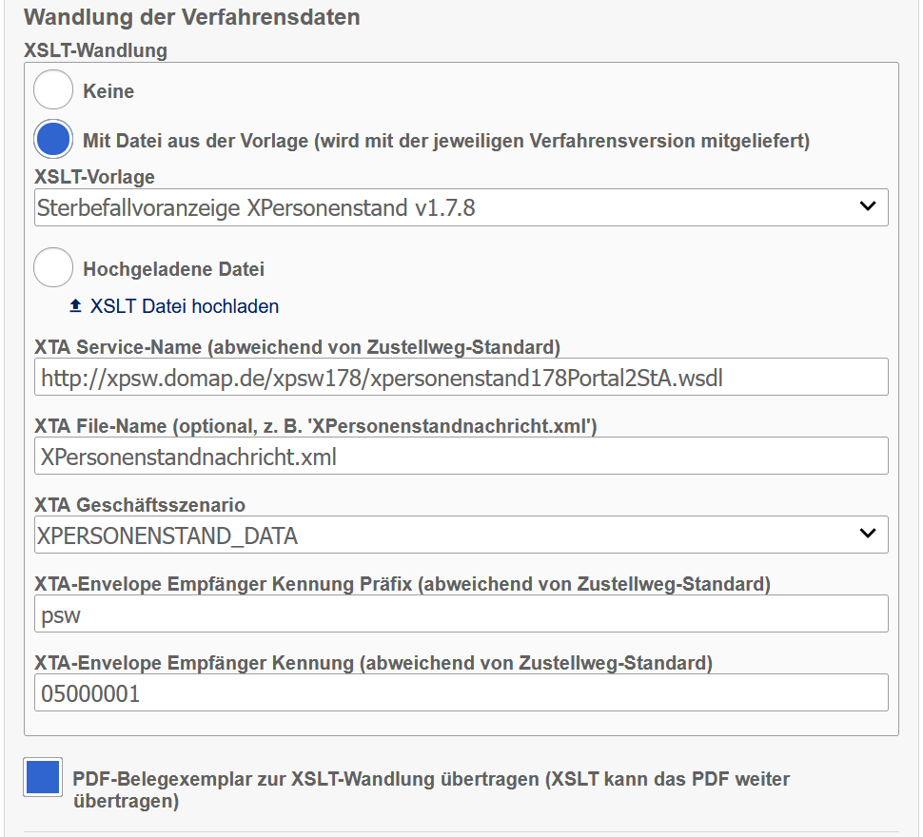Toggle PDF-Belegexemplar zur XSLT-Wandlung checkbox

pyautogui.click(x=43, y=777)
